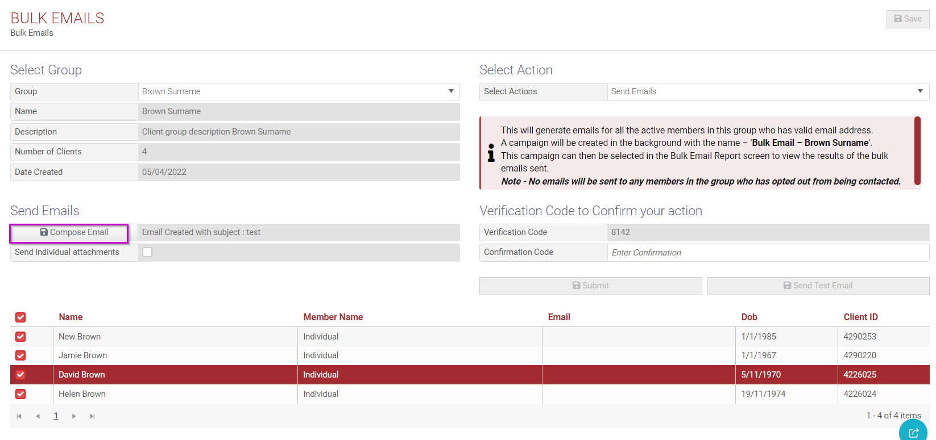The width and height of the screenshot is (936, 440).
Task: Go to the previous page arrow
Action: click(x=38, y=416)
